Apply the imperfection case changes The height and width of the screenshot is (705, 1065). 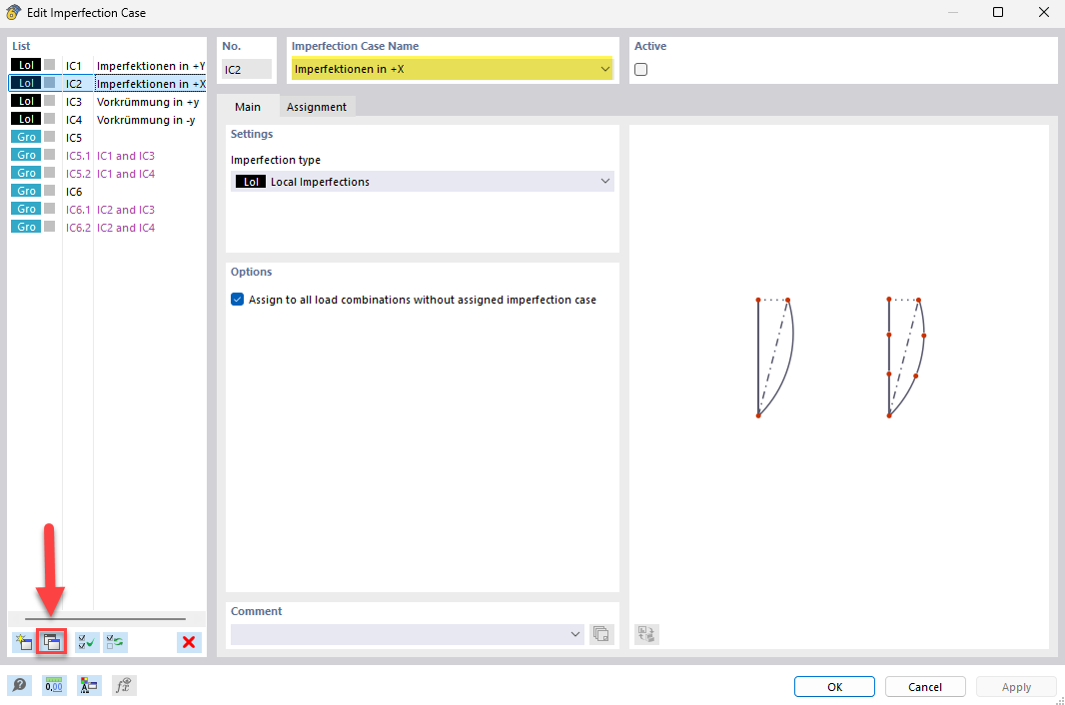pyautogui.click(x=1016, y=686)
